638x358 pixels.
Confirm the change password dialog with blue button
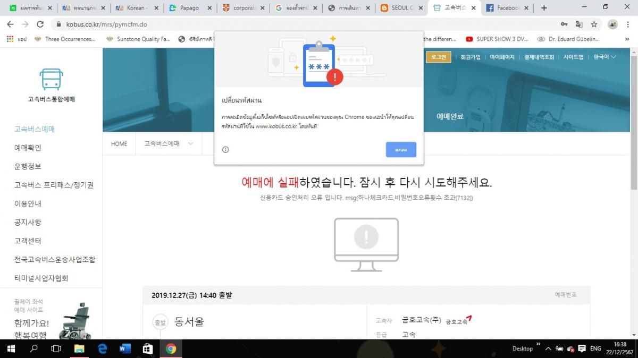(x=401, y=150)
